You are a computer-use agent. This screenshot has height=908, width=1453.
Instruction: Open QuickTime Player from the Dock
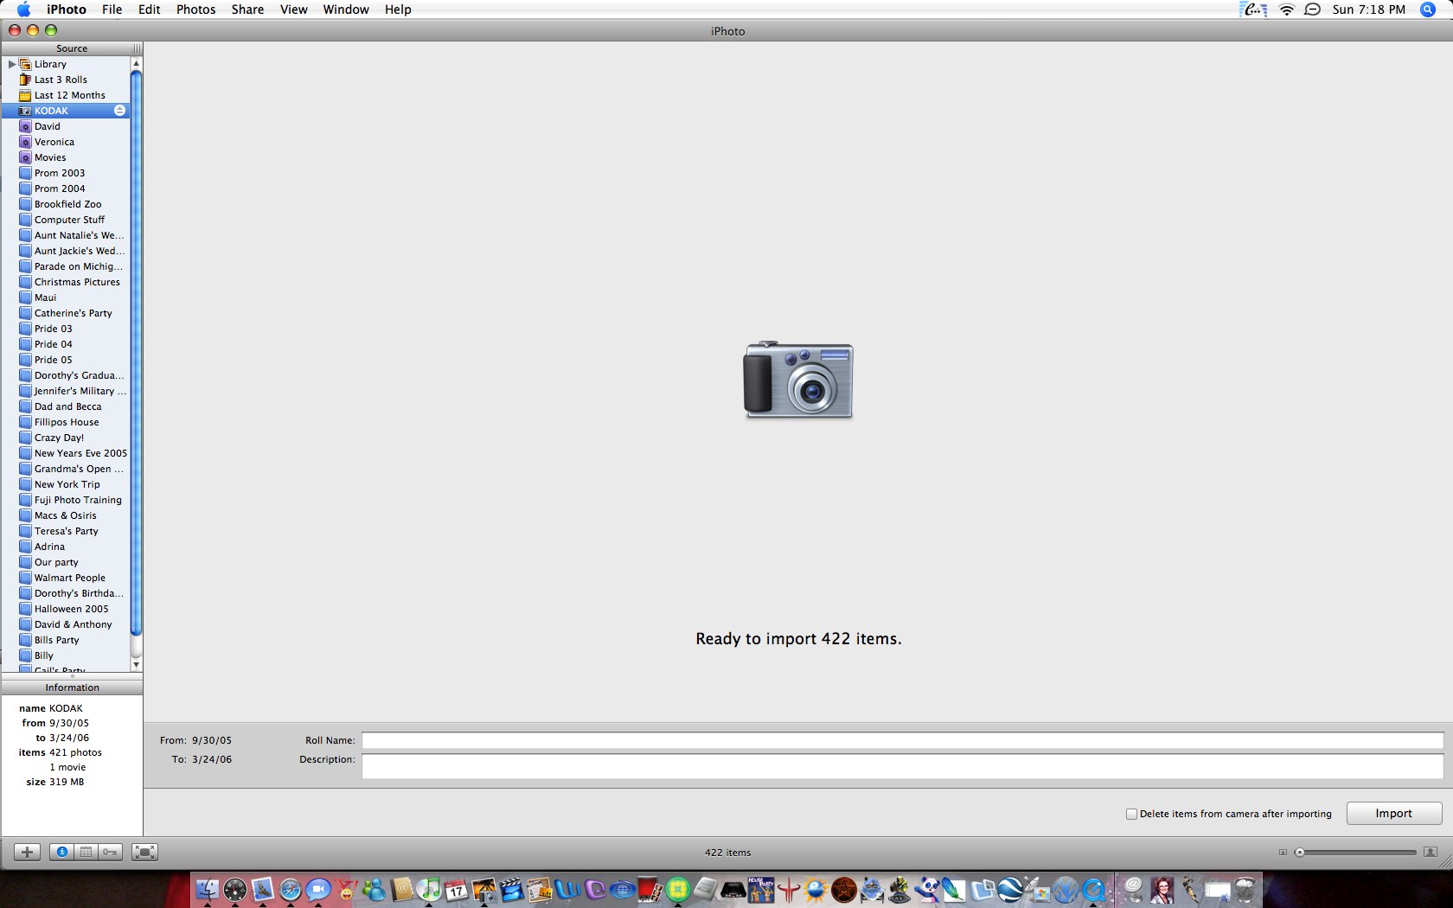(1092, 889)
